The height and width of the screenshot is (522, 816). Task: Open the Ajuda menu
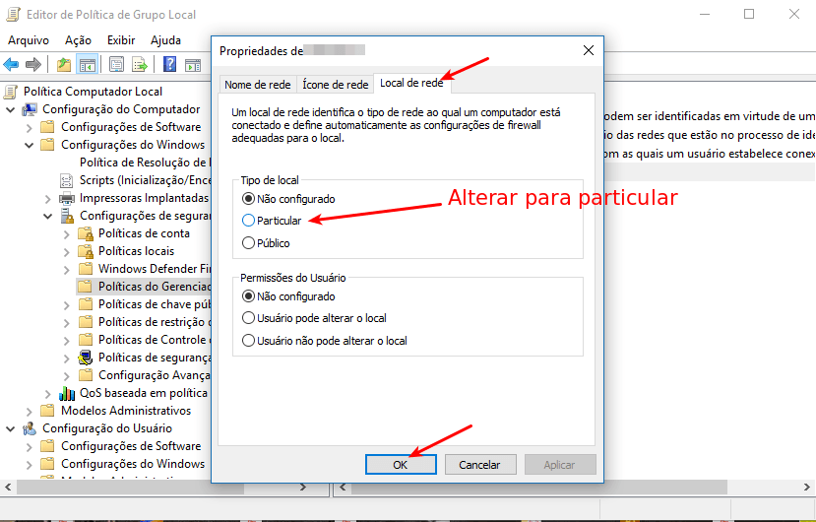pos(165,40)
